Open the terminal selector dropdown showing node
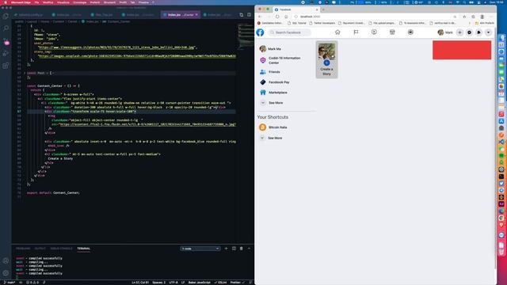The image size is (507, 285). coord(200,249)
